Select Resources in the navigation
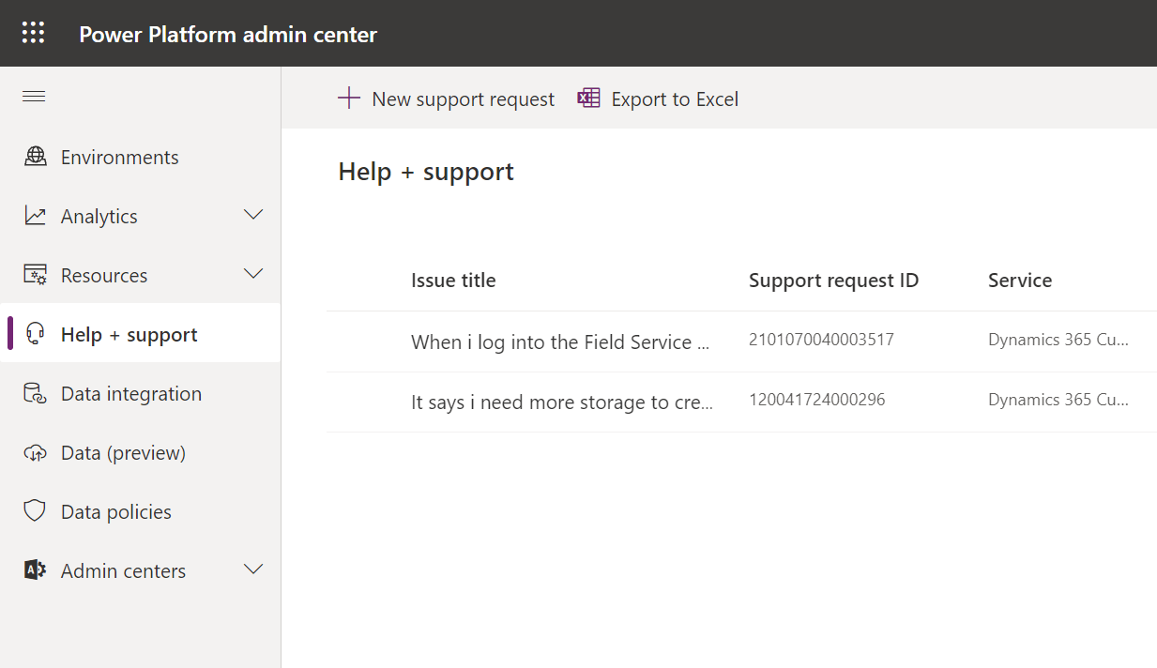This screenshot has width=1157, height=668. click(104, 276)
